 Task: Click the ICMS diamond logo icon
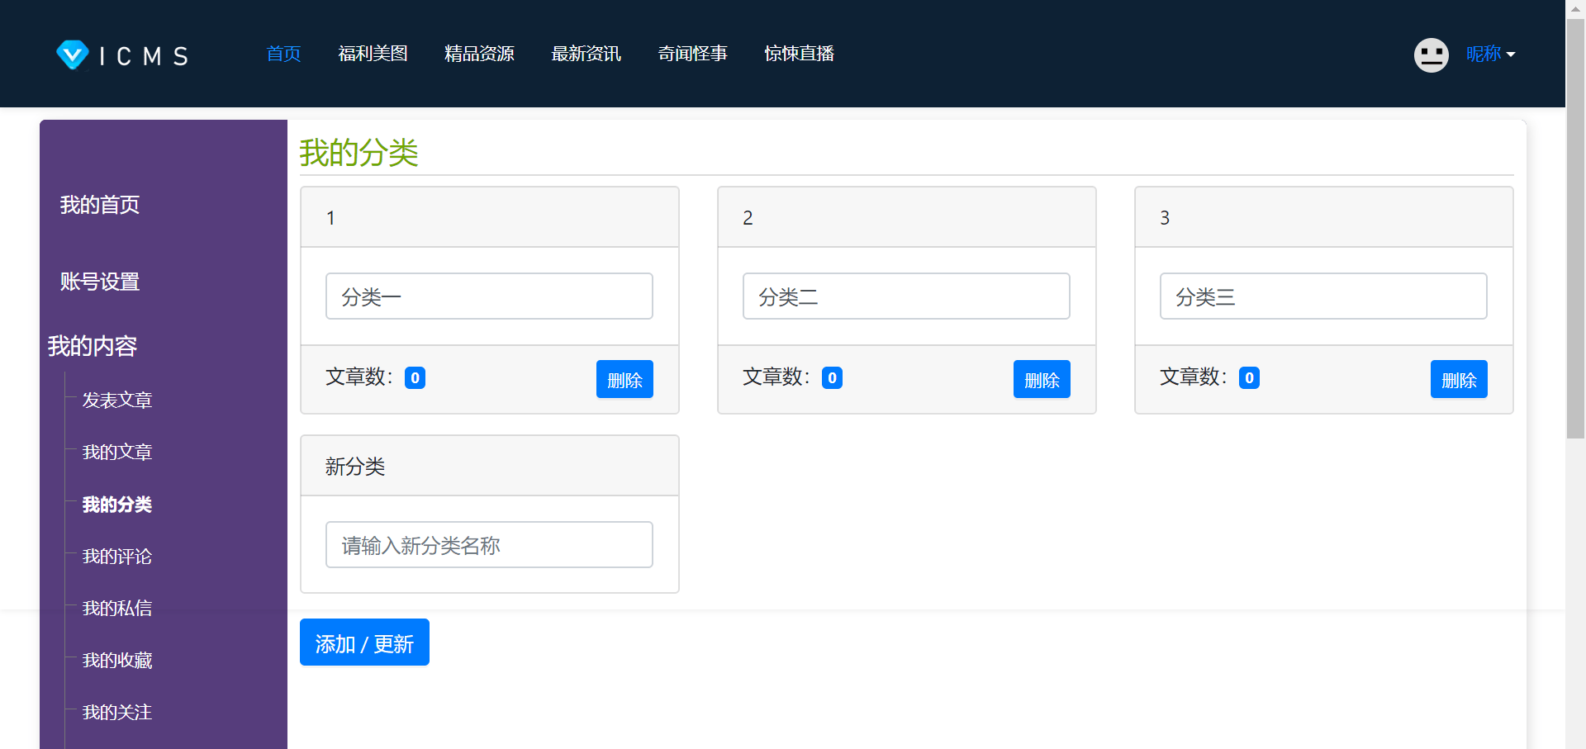(73, 55)
